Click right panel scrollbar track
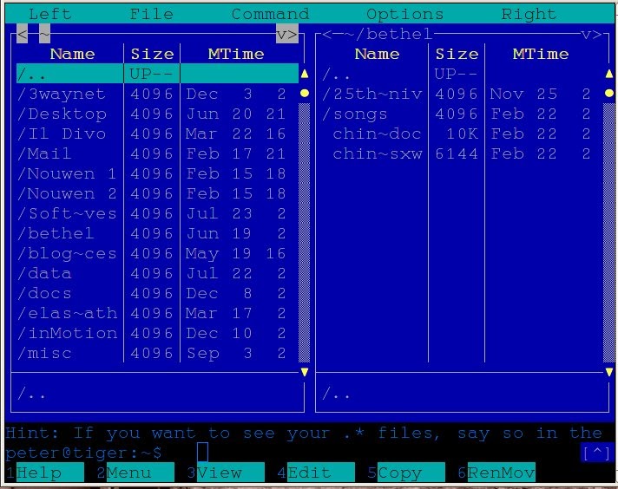 (x=609, y=232)
